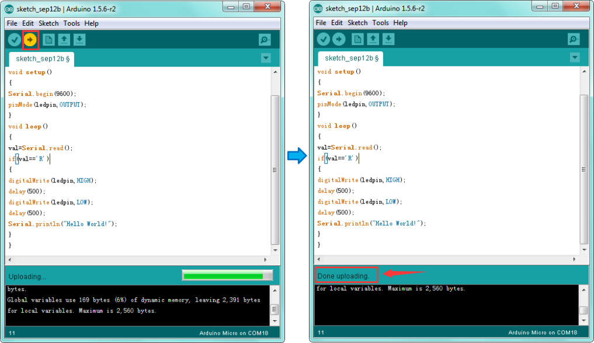Click console text 'for local variables' in right window
Screen dimensions: 594x343
(391, 289)
